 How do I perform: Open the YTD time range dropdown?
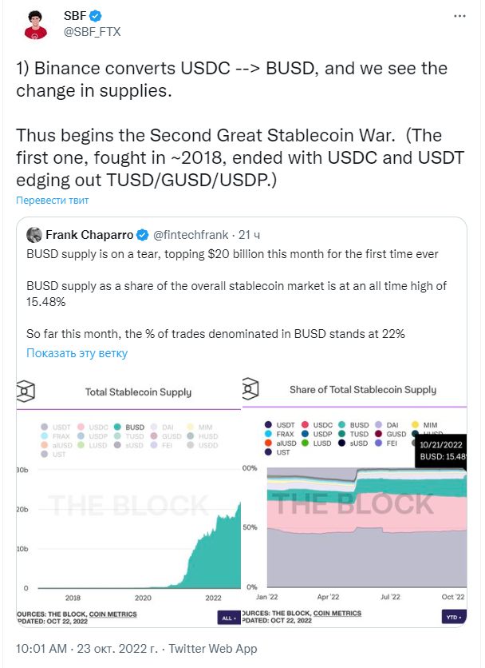(454, 617)
